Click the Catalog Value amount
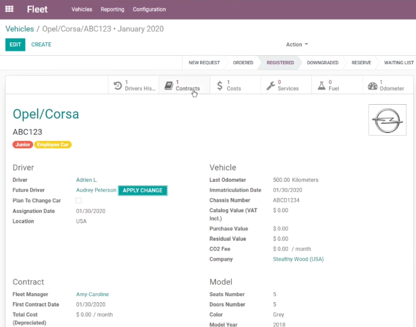Image resolution: width=416 pixels, height=327 pixels. 281,210
